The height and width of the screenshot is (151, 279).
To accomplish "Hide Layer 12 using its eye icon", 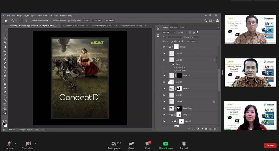I will (x=164, y=54).
